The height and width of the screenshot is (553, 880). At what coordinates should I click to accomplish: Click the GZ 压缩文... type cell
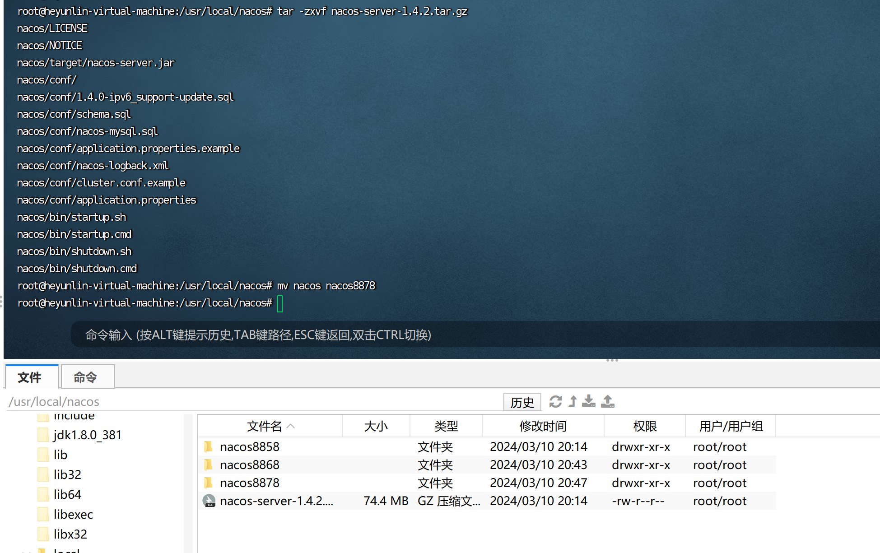coord(449,501)
